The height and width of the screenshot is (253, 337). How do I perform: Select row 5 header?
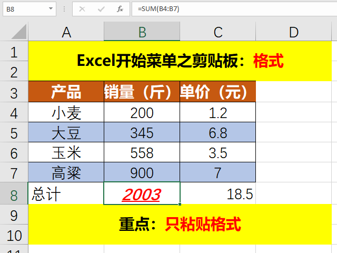click(14, 132)
